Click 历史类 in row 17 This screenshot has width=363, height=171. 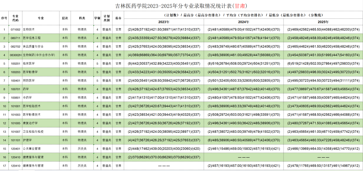(82, 166)
